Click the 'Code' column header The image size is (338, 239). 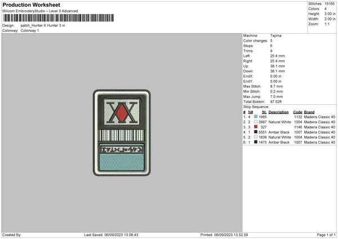click(297, 112)
